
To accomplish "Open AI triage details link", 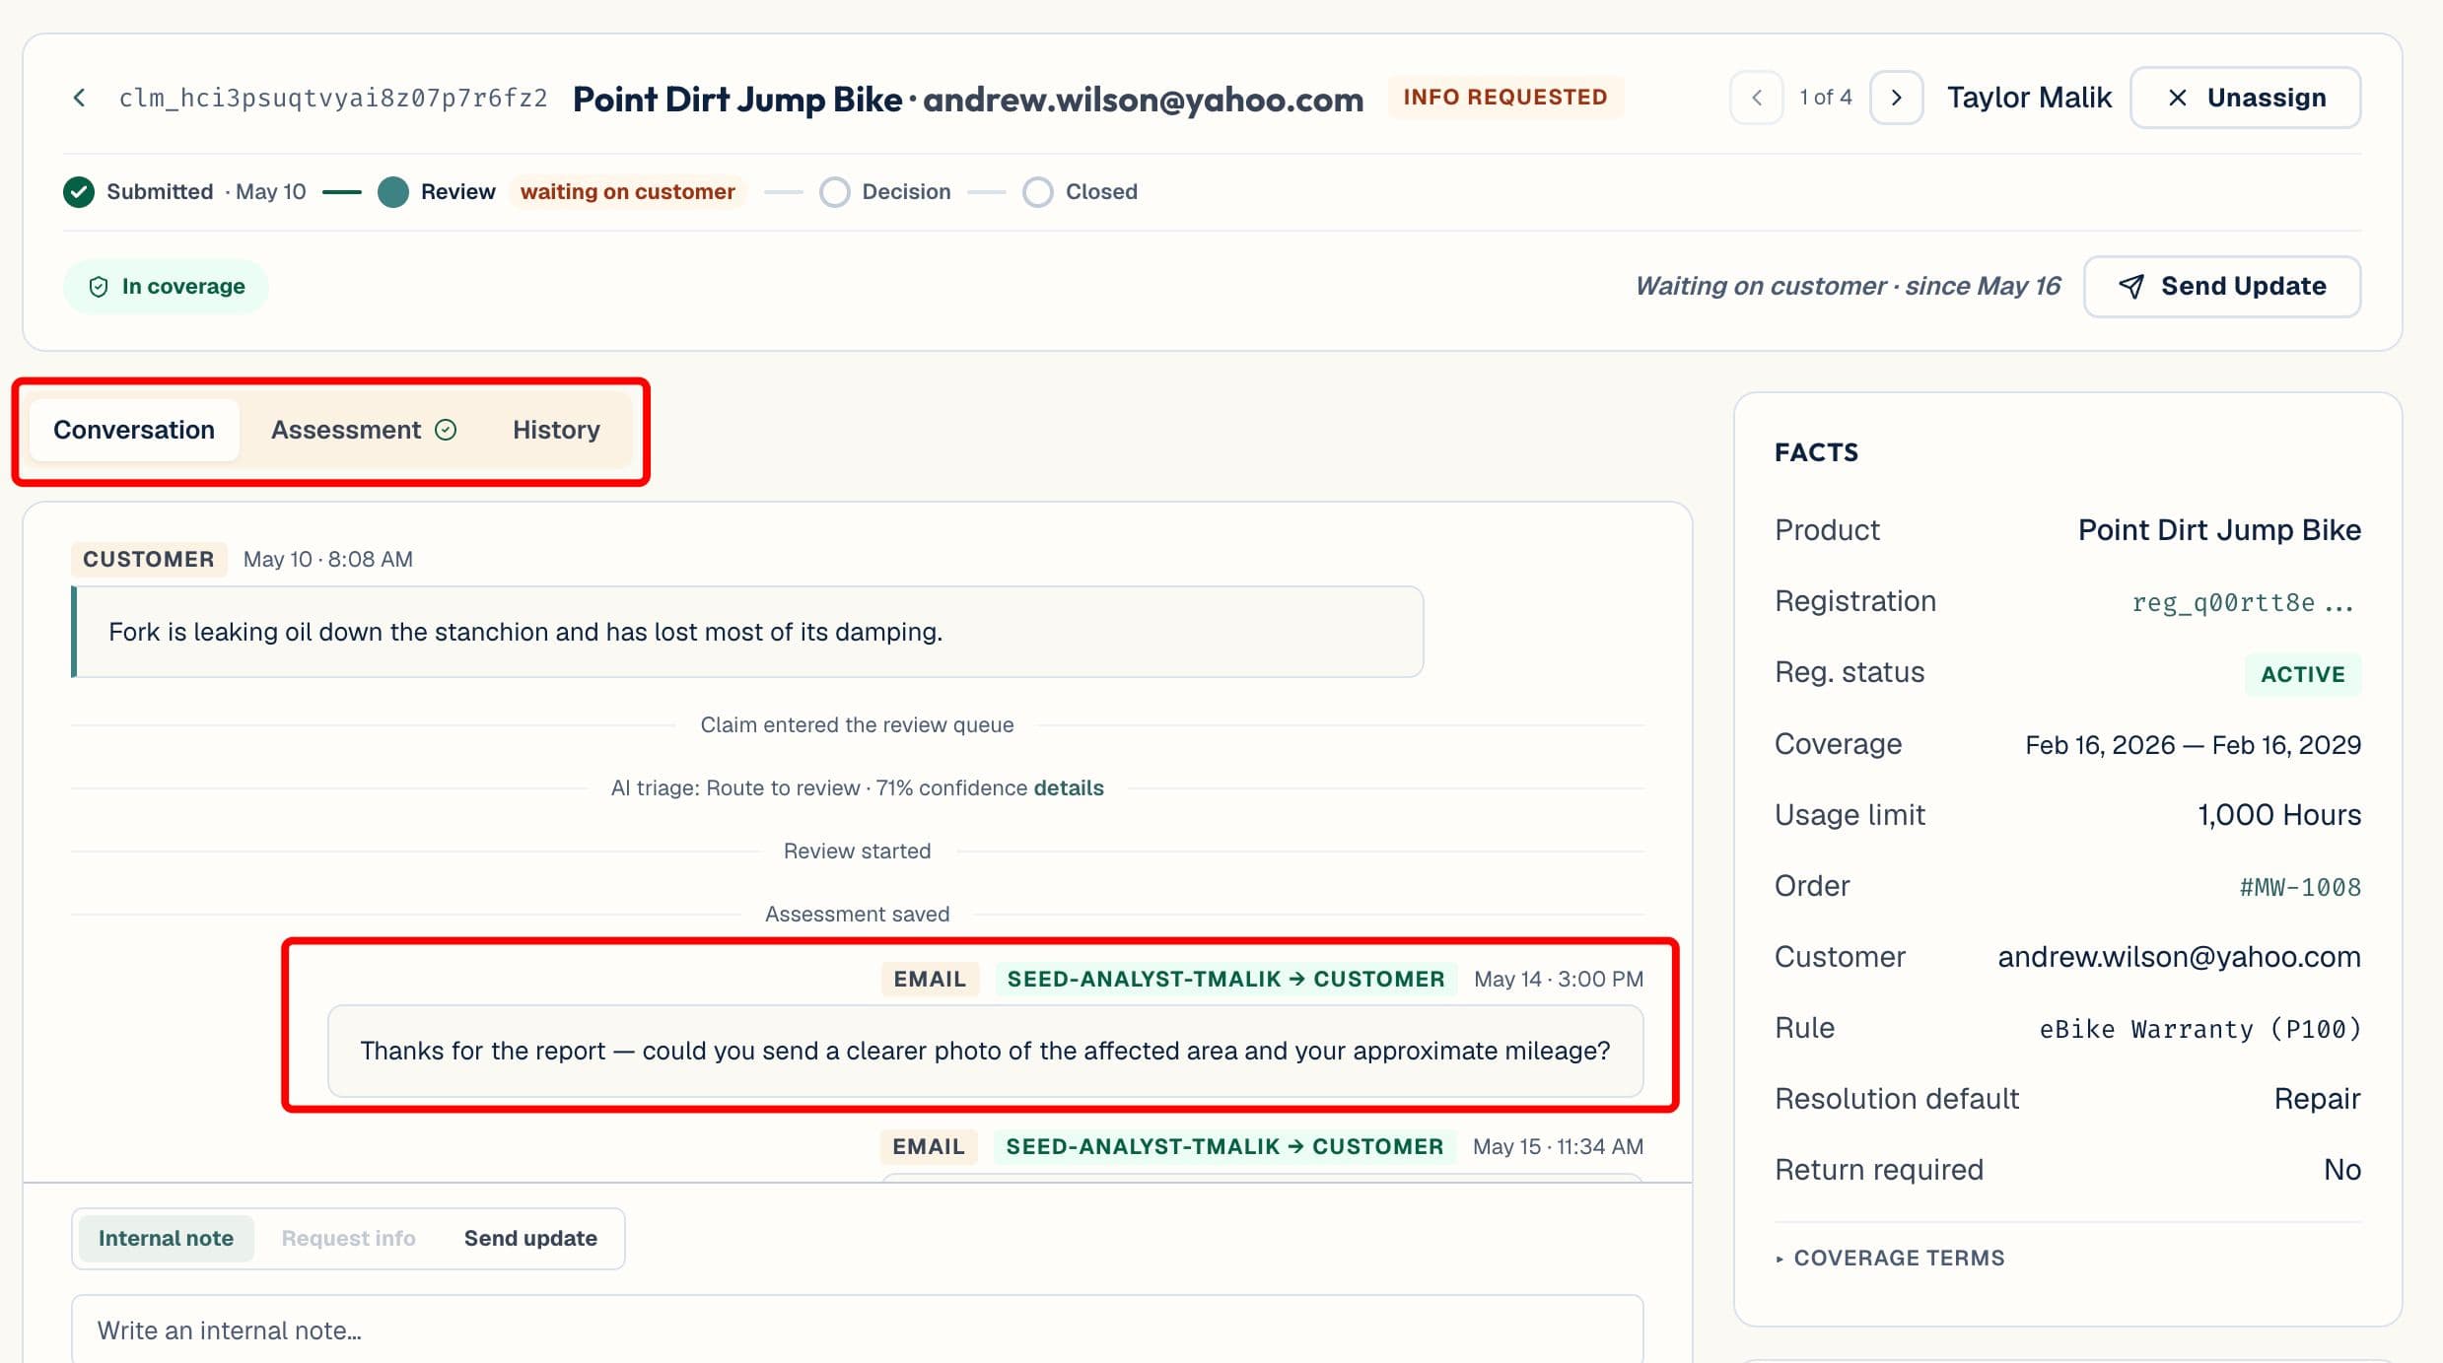I will (x=1069, y=787).
